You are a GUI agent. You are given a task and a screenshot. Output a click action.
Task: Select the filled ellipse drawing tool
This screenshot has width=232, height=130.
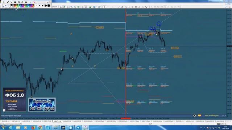pyautogui.click(x=26, y=2)
